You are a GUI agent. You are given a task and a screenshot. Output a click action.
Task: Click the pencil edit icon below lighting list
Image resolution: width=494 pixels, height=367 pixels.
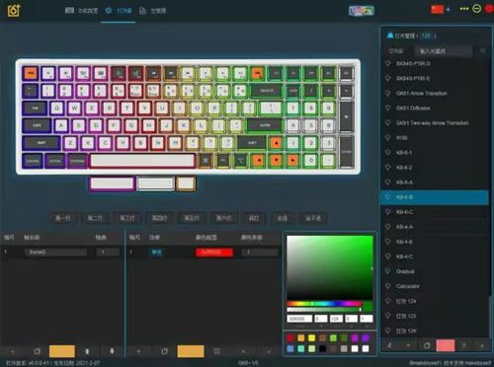pyautogui.click(x=390, y=345)
